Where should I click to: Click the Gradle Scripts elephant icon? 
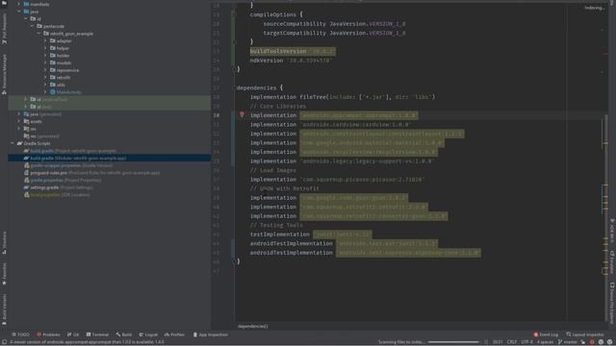[x=19, y=143]
